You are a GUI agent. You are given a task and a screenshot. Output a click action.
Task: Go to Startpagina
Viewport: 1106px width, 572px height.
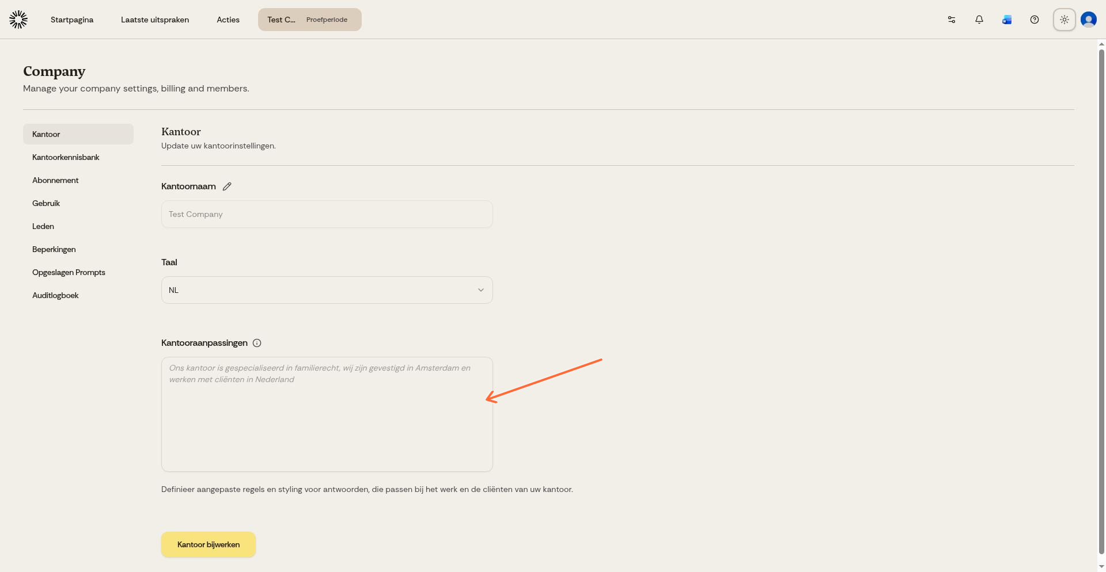pos(72,20)
